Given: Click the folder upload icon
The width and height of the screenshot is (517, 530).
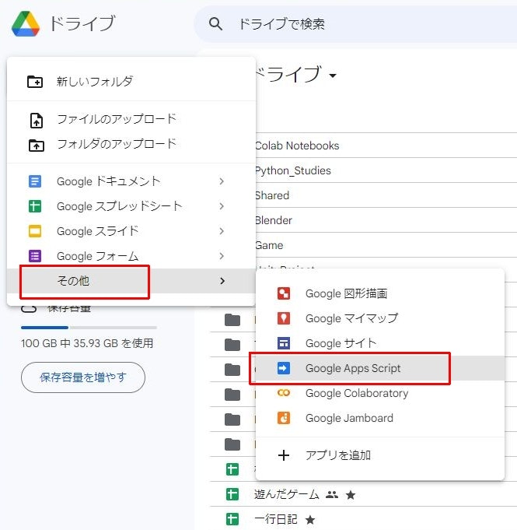Looking at the screenshot, I should pos(36,146).
